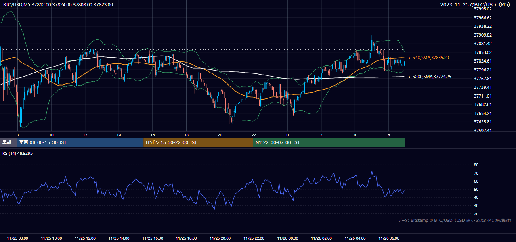Click the Bitstamp data source note
Image resolution: width=516 pixels, height=242 pixels.
455,220
